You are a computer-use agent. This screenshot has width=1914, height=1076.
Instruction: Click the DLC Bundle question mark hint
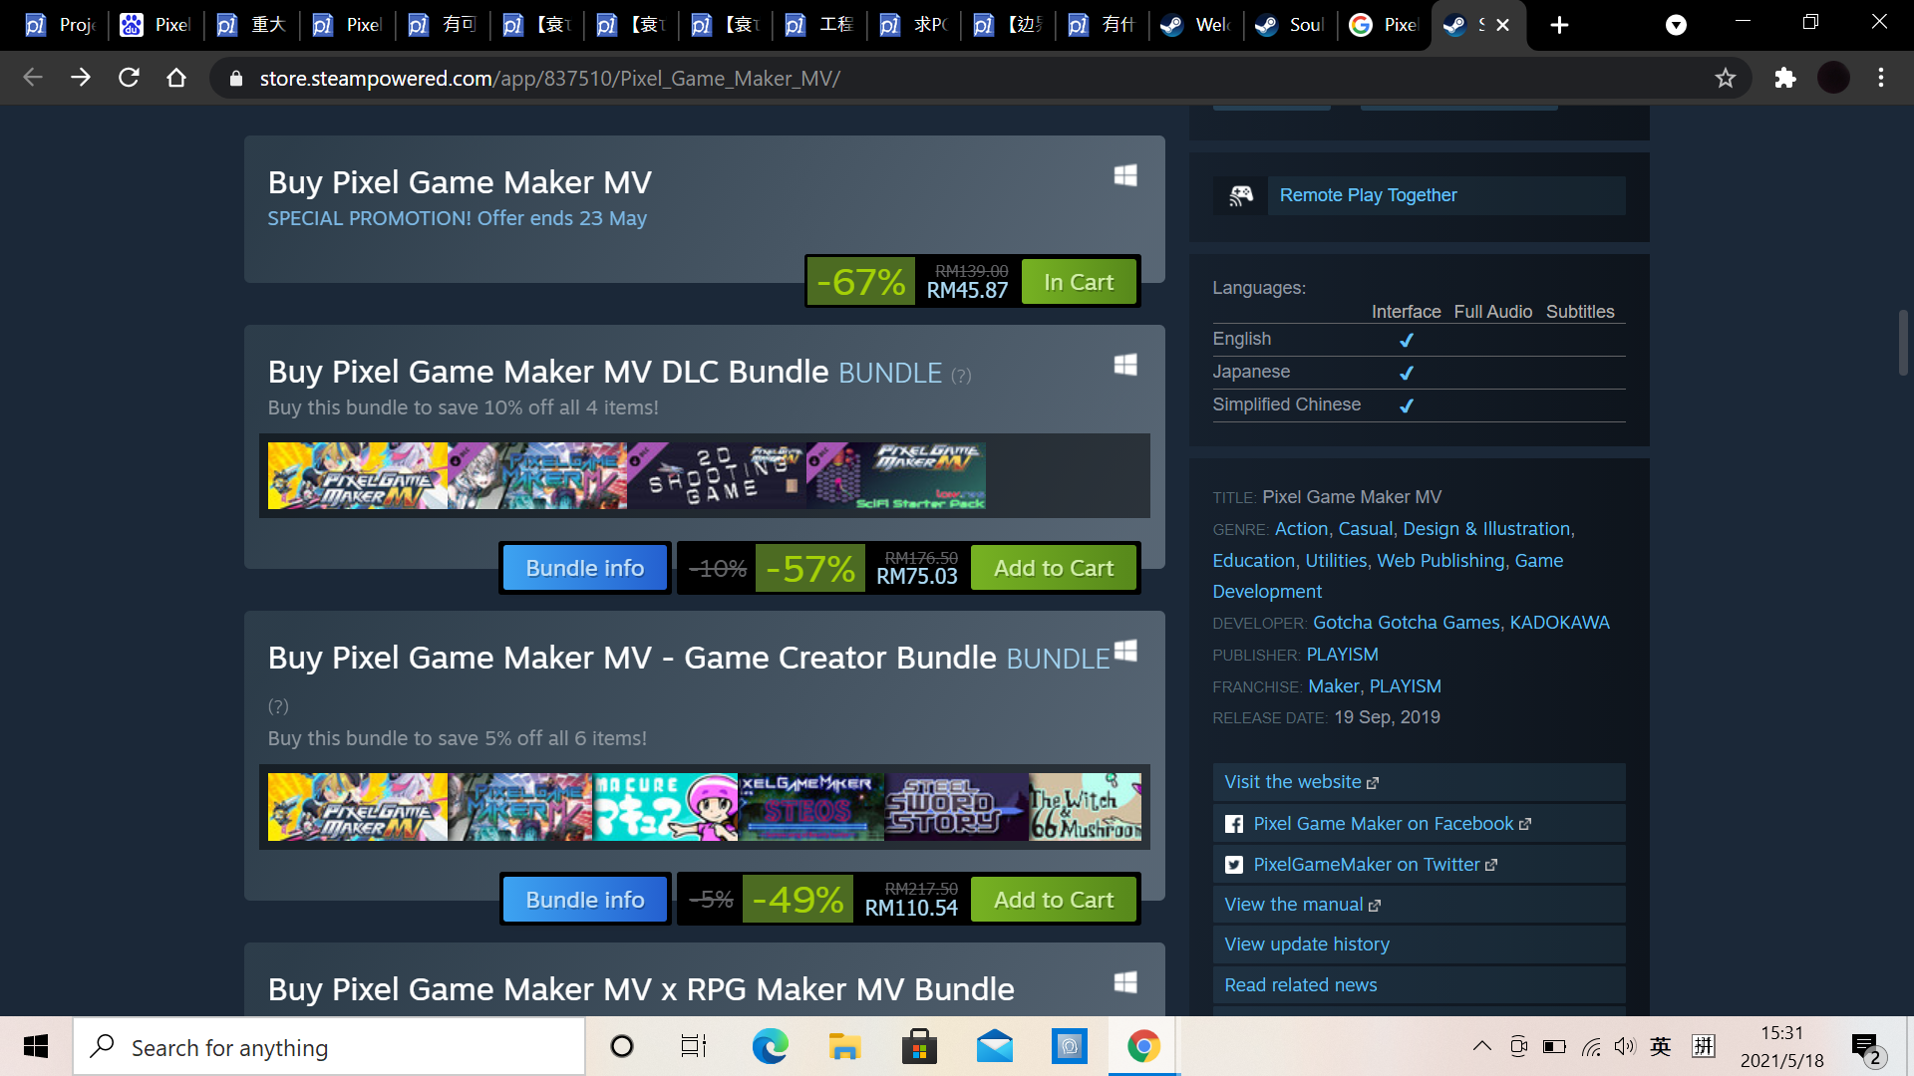click(x=961, y=376)
